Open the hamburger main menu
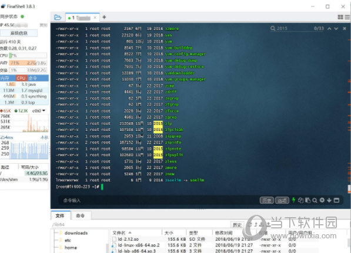This screenshot has width=351, height=253. [x=347, y=17]
